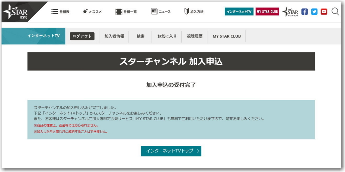This screenshot has height=172, width=345.
Task: Open STAR オンデマンド logo link
Action: pyautogui.click(x=290, y=12)
